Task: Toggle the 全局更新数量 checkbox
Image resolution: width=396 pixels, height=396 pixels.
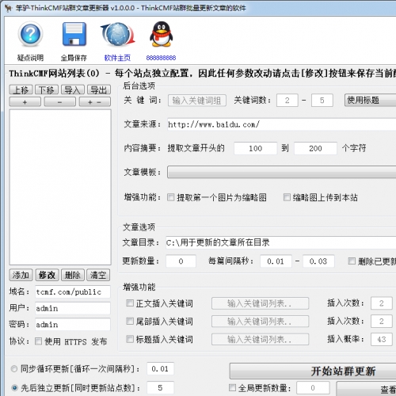Action: click(x=232, y=387)
